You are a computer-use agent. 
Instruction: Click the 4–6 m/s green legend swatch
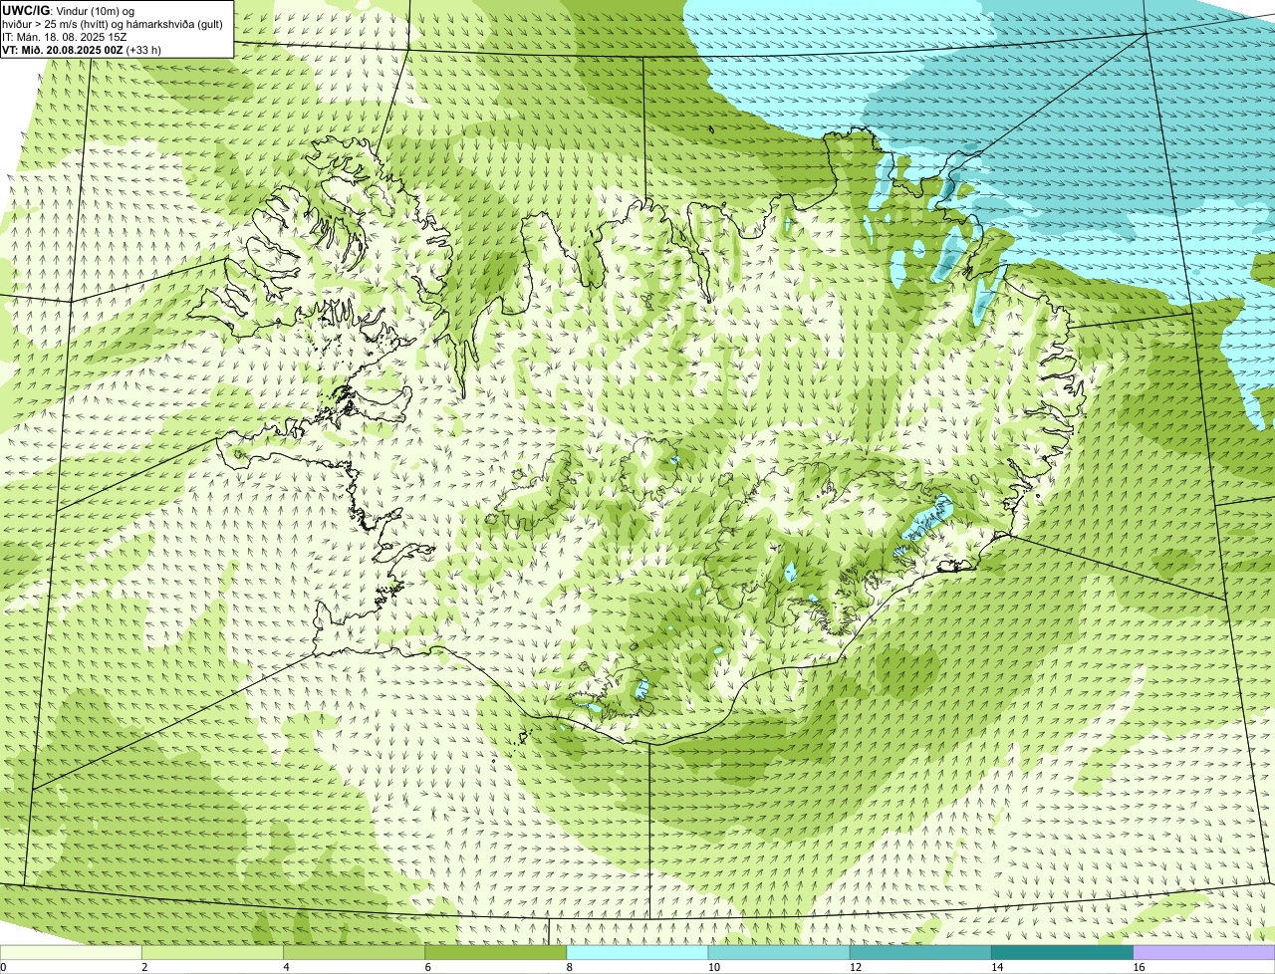coord(355,953)
